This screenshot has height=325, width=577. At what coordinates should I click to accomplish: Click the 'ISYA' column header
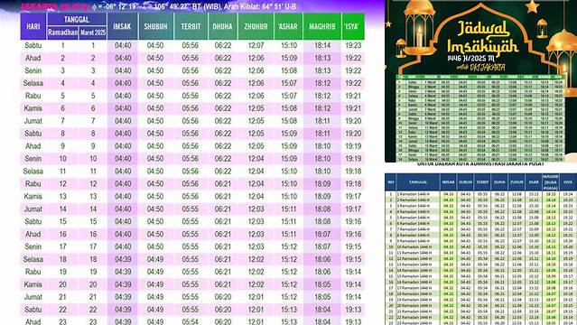(x=353, y=26)
